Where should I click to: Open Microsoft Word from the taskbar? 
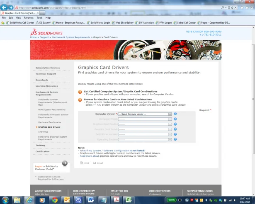click(x=90, y=199)
